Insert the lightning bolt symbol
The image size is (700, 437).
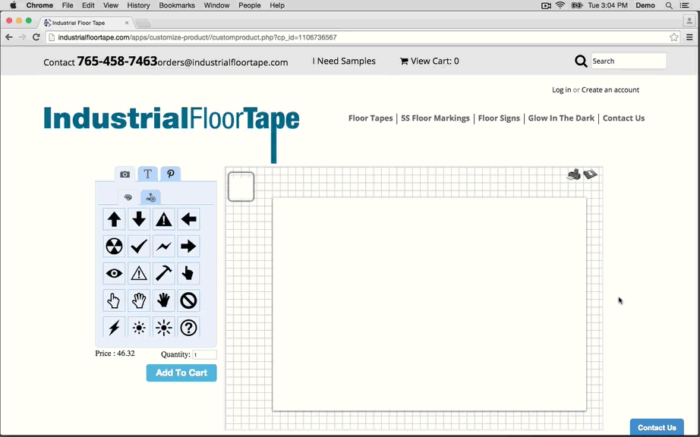coord(114,328)
